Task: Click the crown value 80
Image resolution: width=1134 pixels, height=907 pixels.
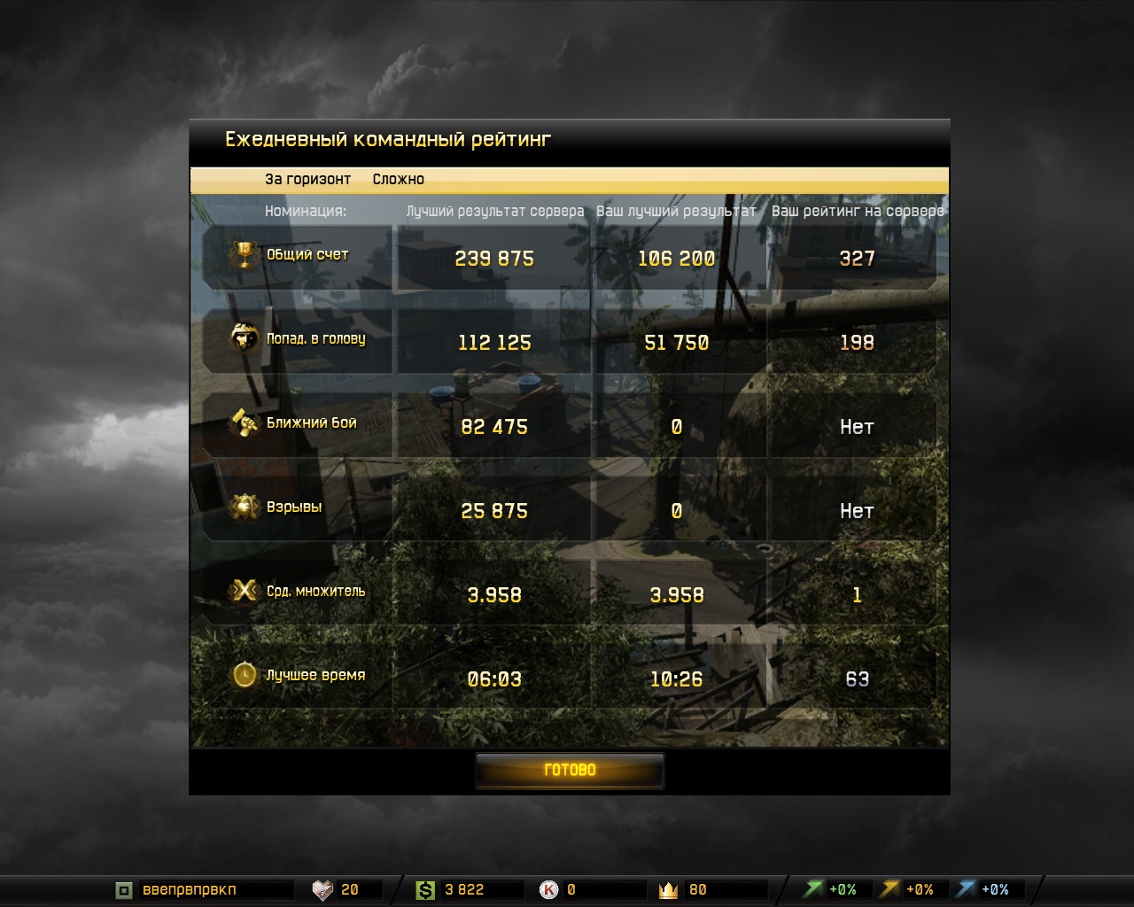Action: click(x=698, y=890)
